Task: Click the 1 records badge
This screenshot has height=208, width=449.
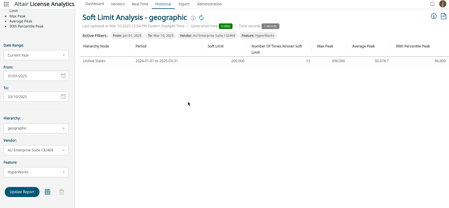Action: (270, 26)
